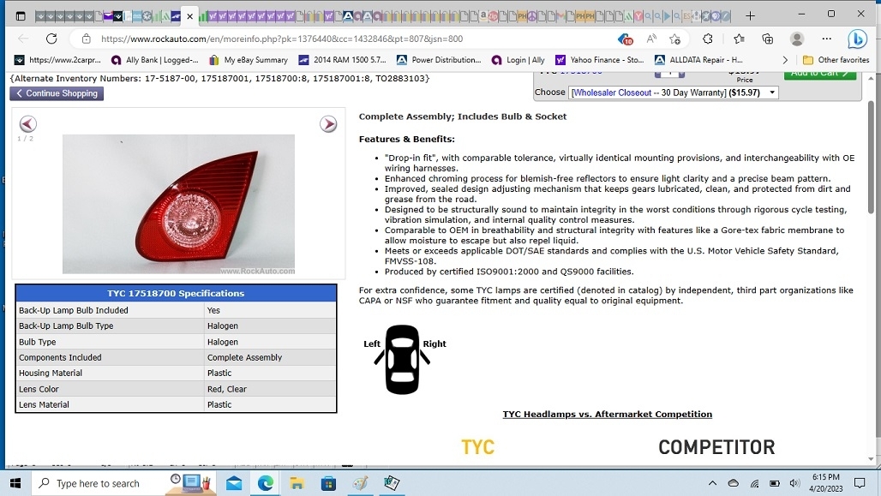
Task: Click the tail lamp product thumbnail
Action: tap(178, 204)
